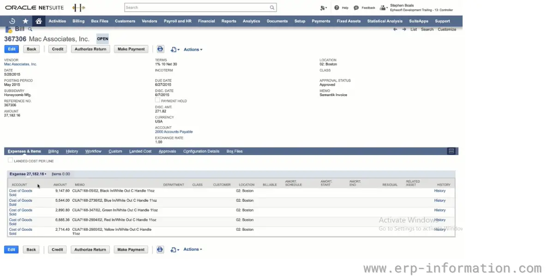Switch to the Landed Cost subtab
Screen dimensions: 554x277
[140, 151]
